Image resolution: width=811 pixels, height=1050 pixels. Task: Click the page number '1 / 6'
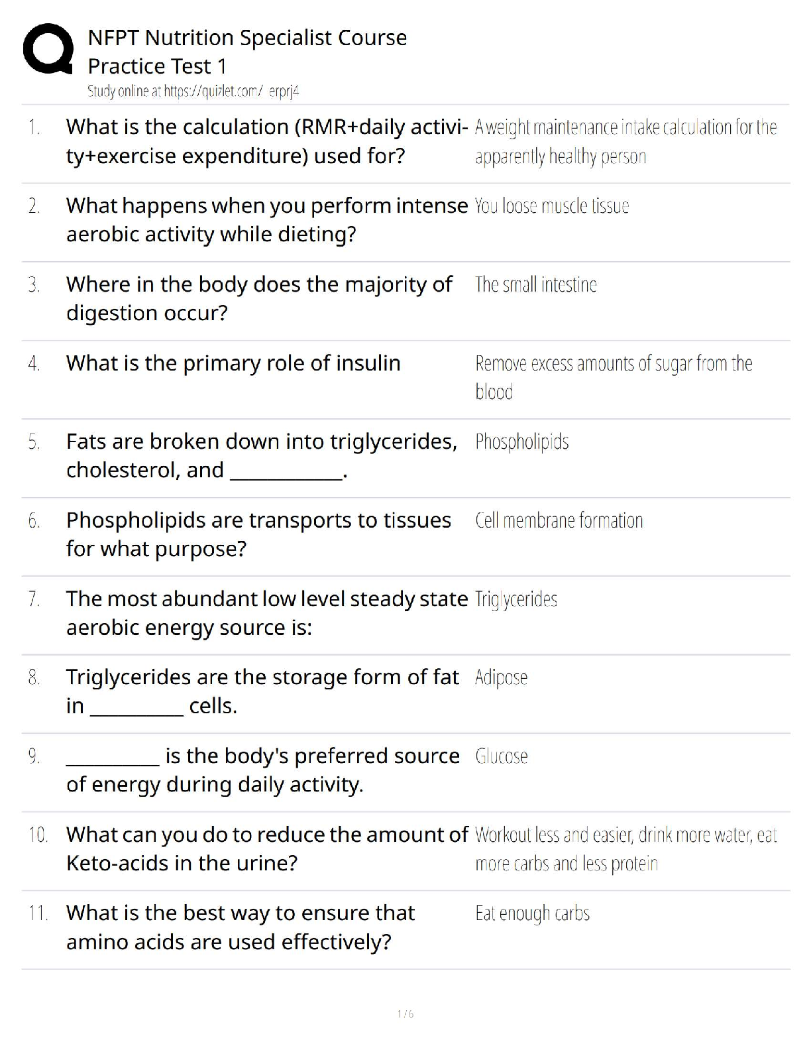[405, 1014]
